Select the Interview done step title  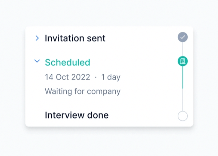pos(76,115)
